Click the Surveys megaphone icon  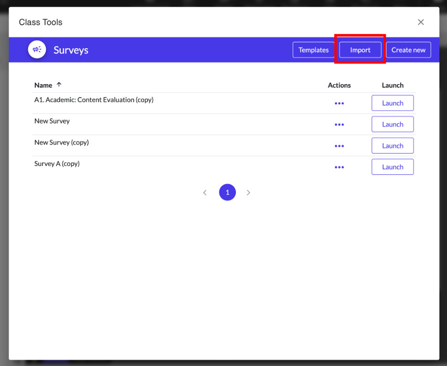pyautogui.click(x=37, y=50)
